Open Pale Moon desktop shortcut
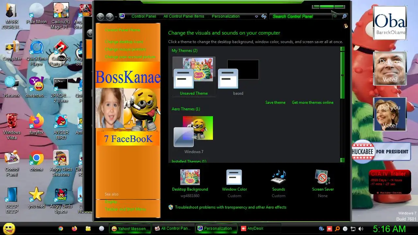The image size is (418, 235). pyautogui.click(x=37, y=13)
